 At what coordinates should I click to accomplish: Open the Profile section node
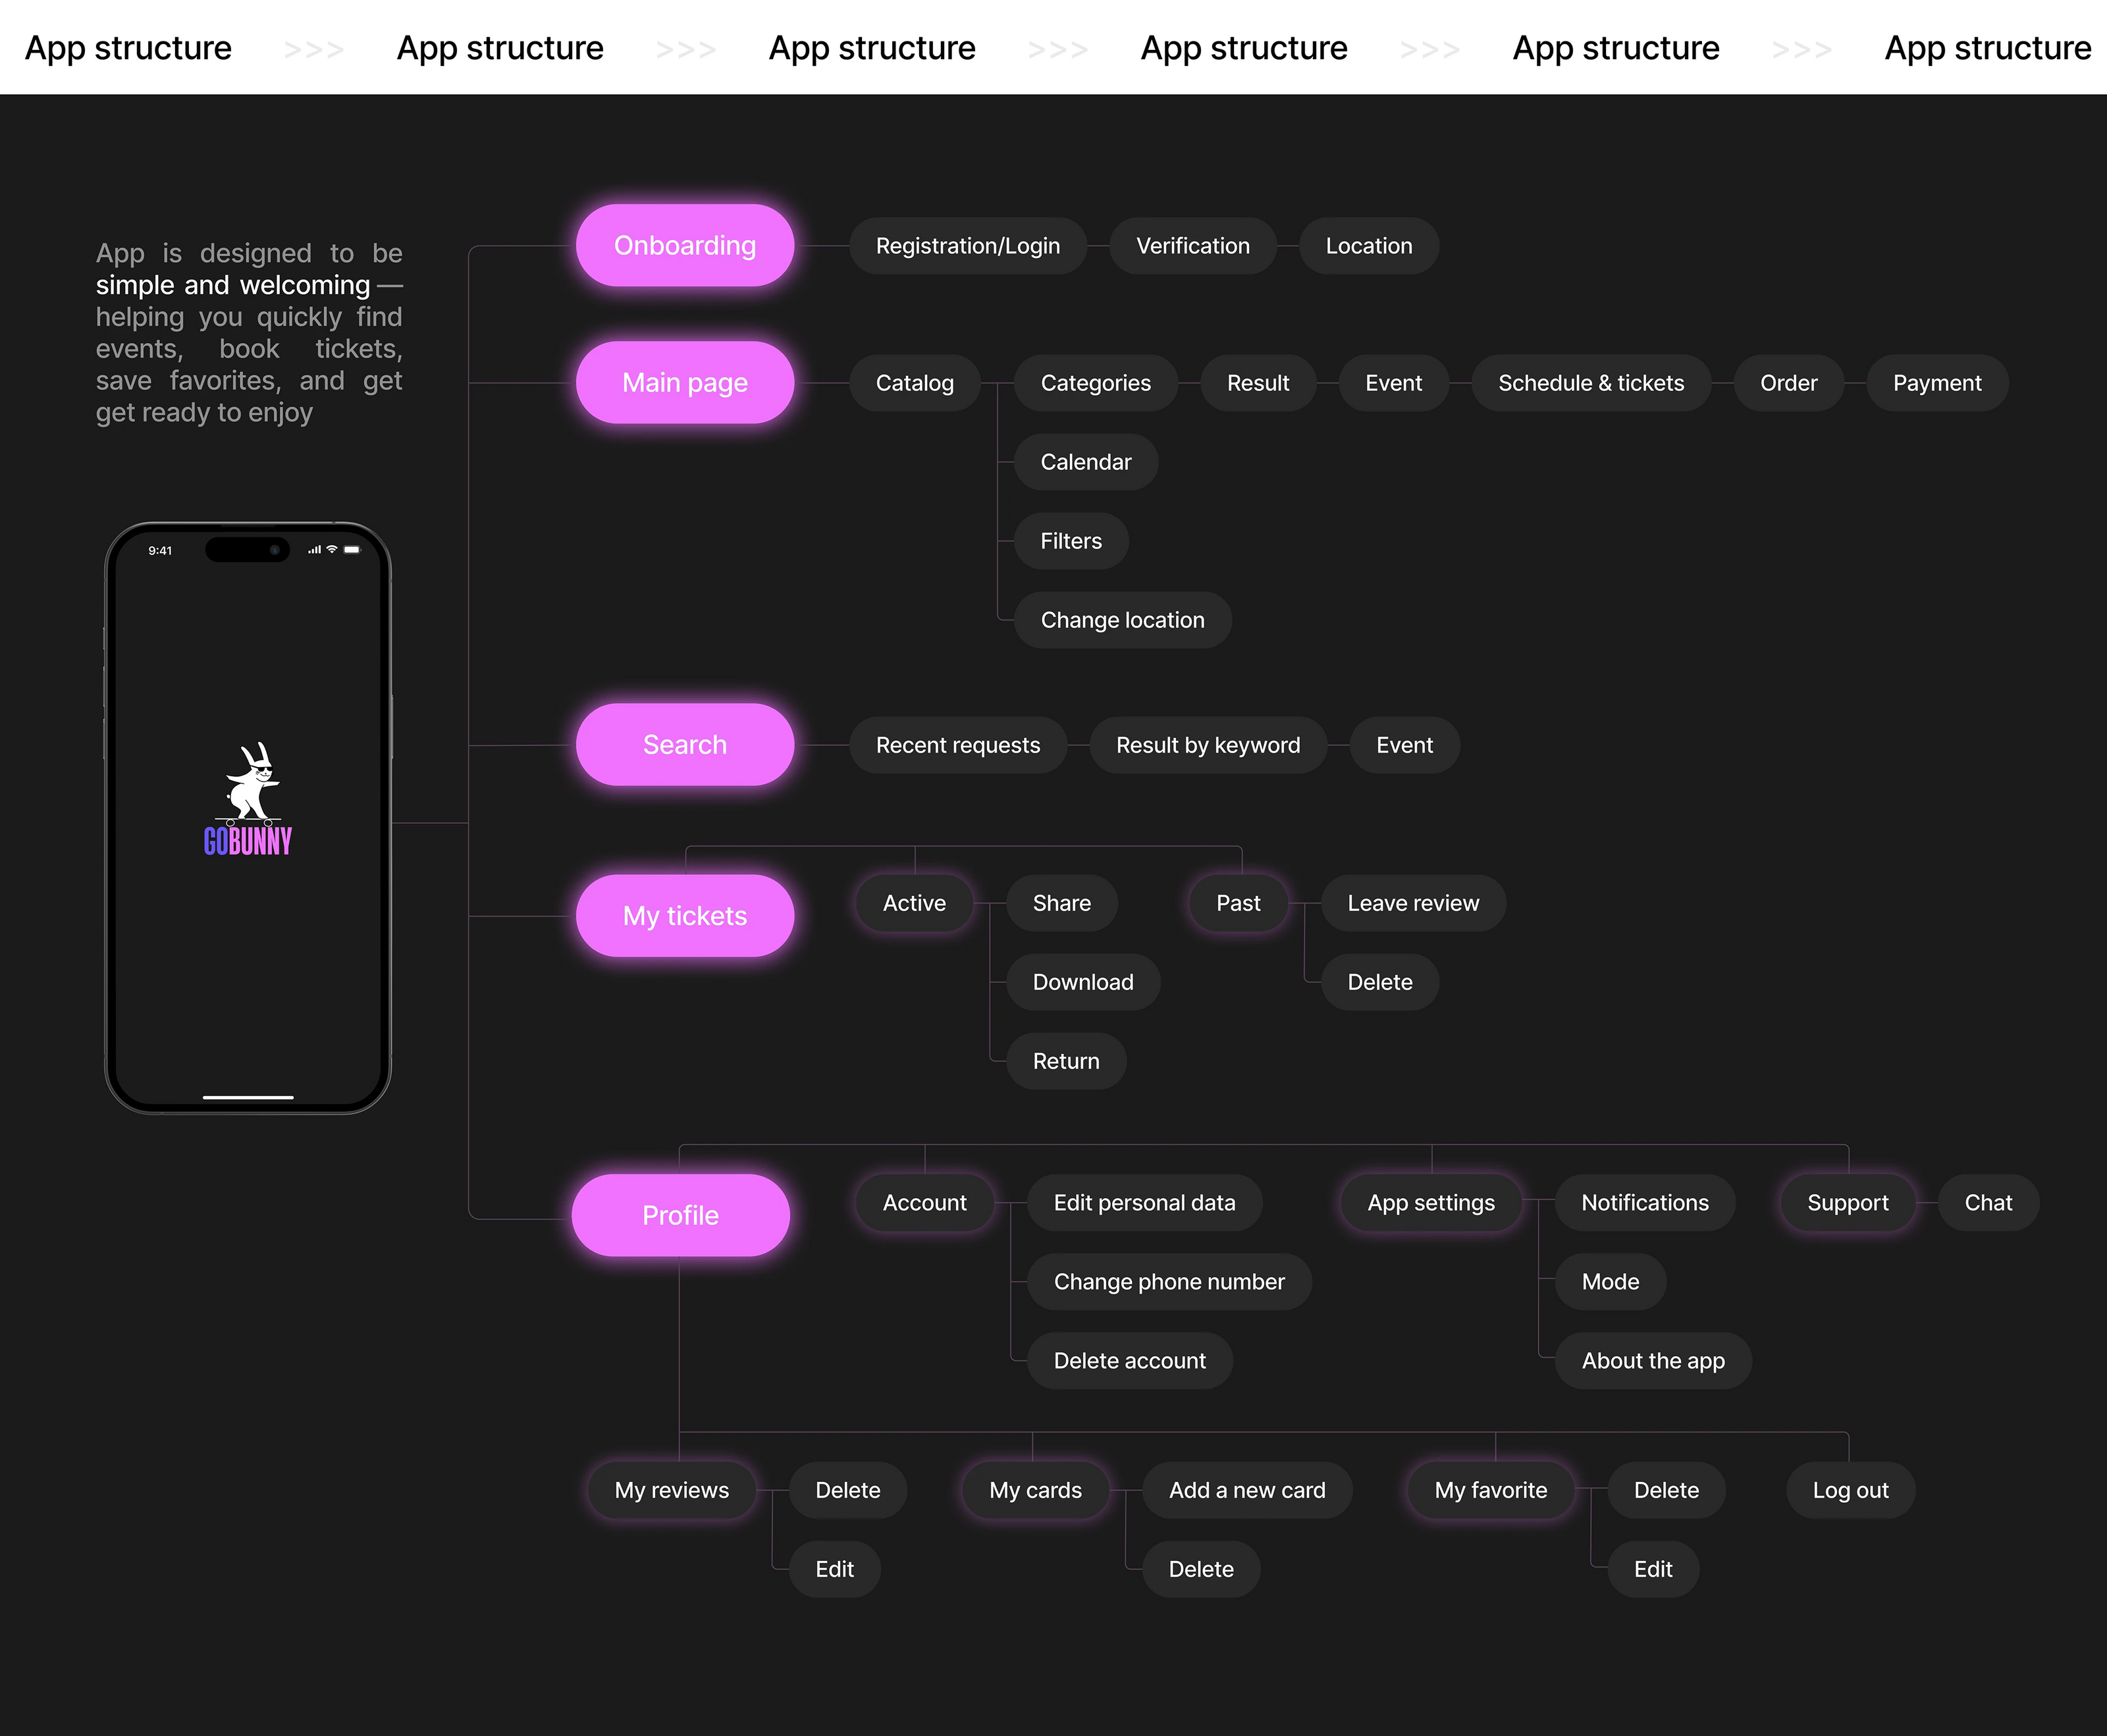tap(680, 1215)
